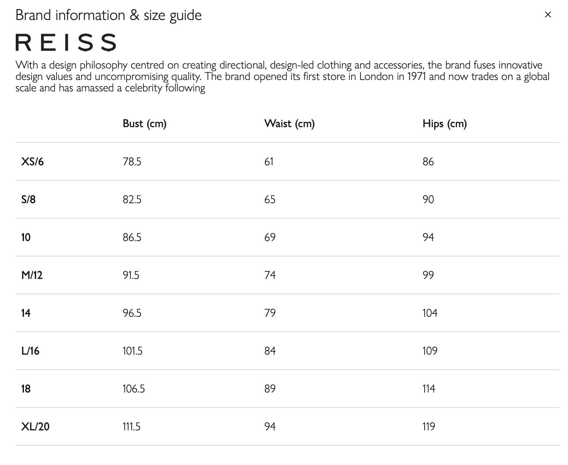Click the XL/20 size row label
The width and height of the screenshot is (568, 465).
[x=35, y=427]
